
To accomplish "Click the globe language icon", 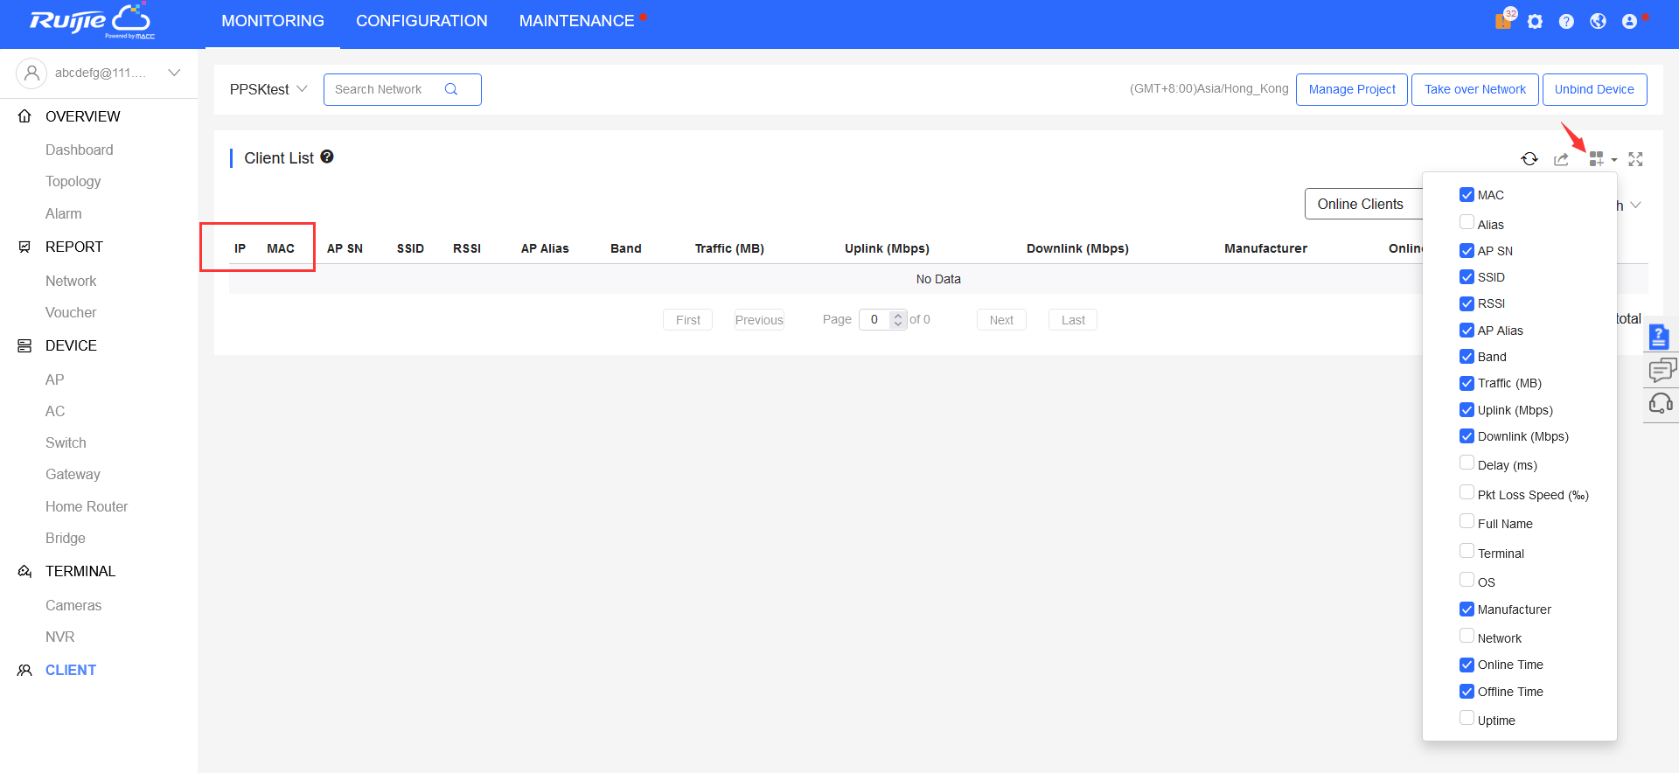I will (x=1598, y=21).
